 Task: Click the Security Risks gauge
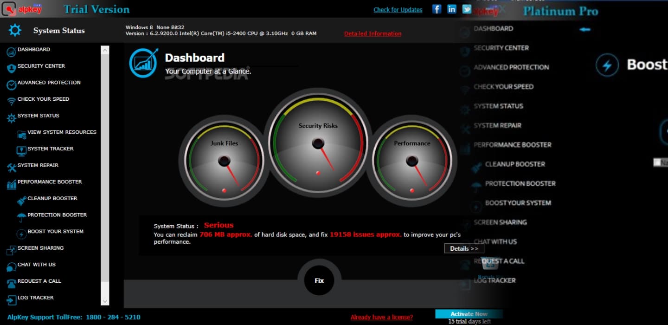click(318, 143)
